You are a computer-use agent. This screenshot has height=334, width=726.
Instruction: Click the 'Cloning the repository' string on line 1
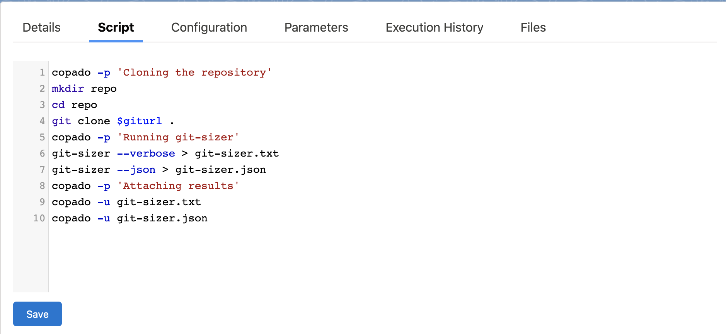click(194, 73)
